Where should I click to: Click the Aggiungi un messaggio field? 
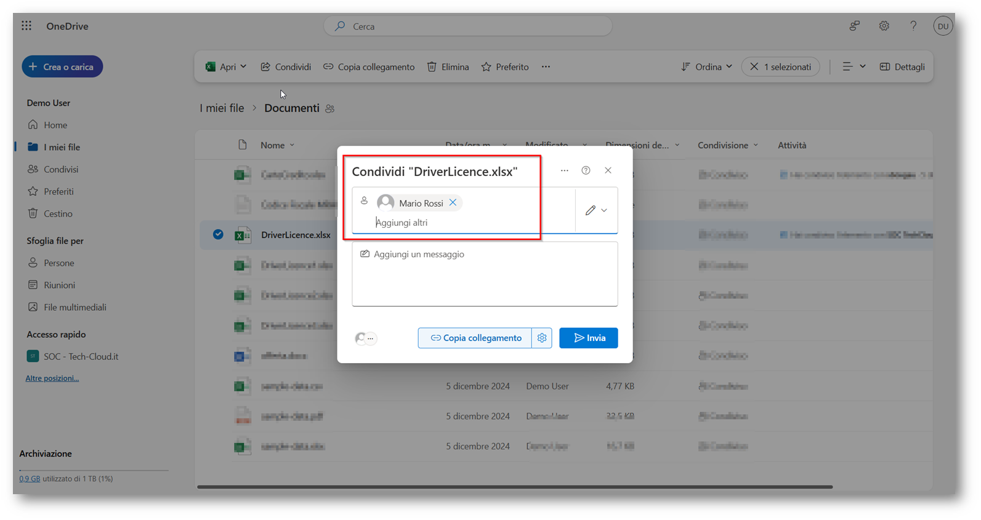click(x=484, y=273)
